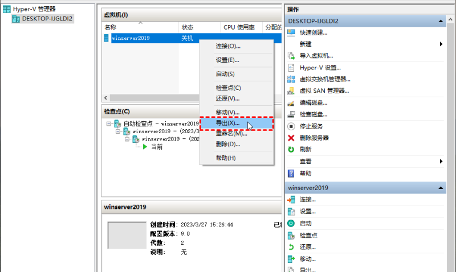This screenshot has height=272, width=456.
Task: Choose 设置(E)... in the context menu
Action: coord(237,60)
